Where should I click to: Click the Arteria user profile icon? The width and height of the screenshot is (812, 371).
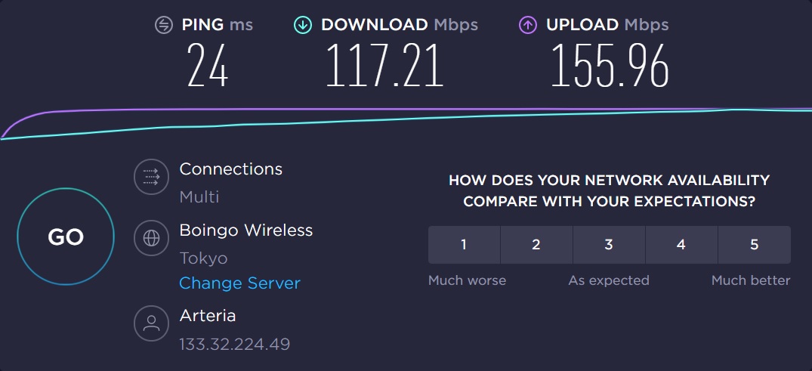(x=151, y=323)
